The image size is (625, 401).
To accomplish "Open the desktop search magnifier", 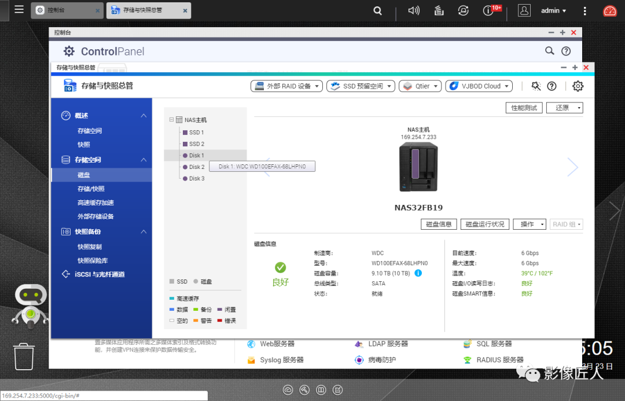I will [x=377, y=11].
